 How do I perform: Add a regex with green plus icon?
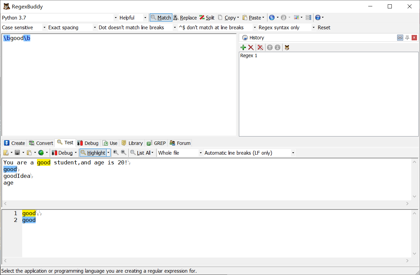(243, 47)
